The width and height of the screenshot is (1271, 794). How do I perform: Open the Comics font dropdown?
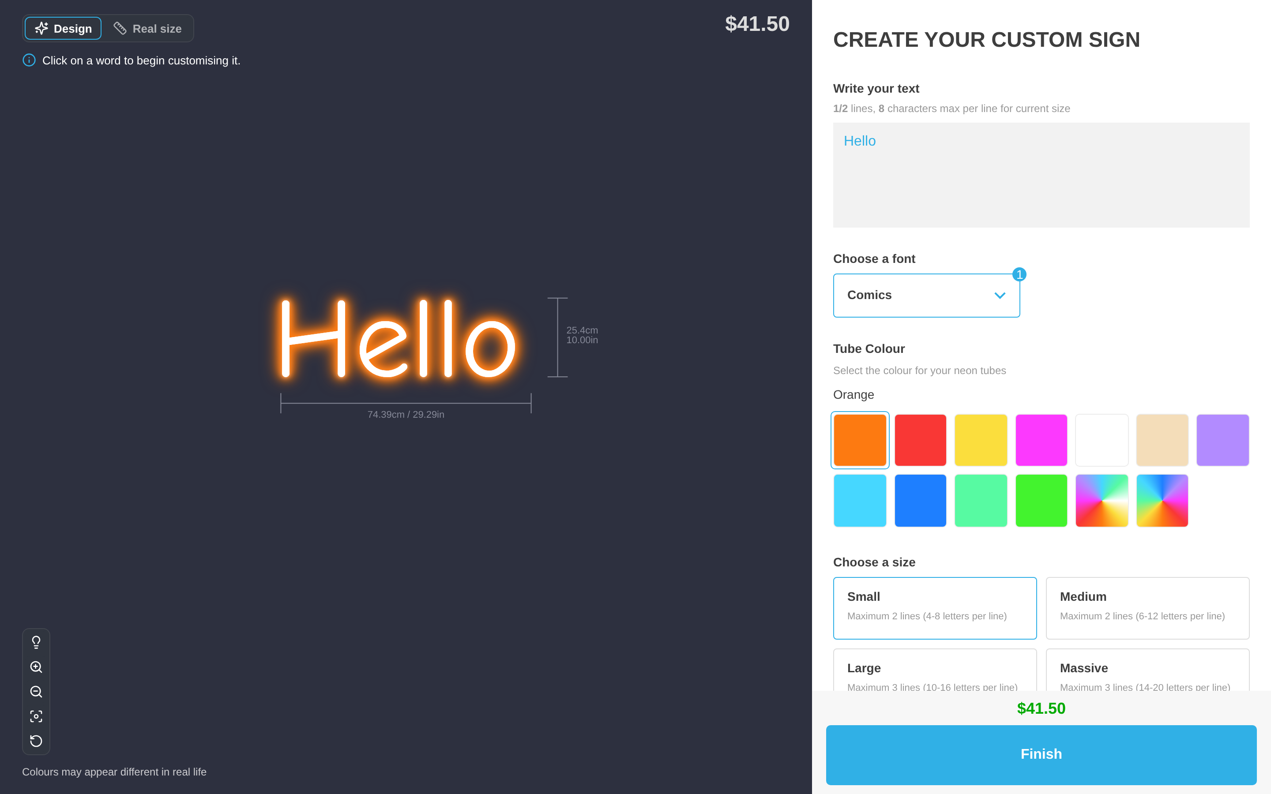926,295
